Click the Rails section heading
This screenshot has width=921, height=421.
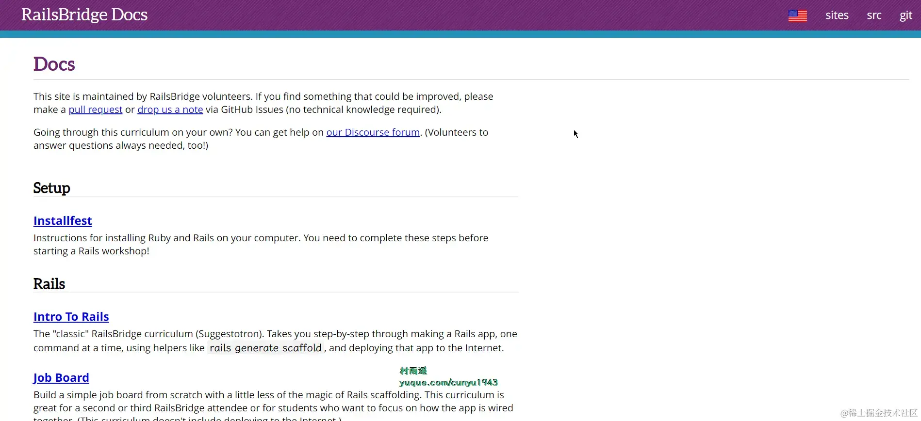click(49, 283)
